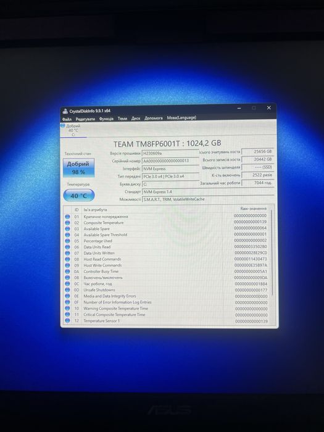The height and width of the screenshot is (432, 324).
Task: Click the status icon for attribute 01
Action: tap(67, 217)
